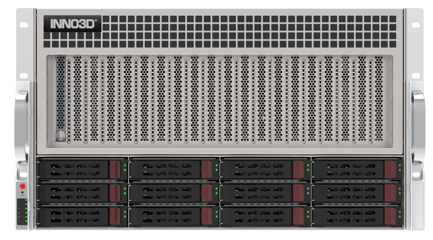The width and height of the screenshot is (433, 240).
Task: Click the light bulb power status icon
Action: point(19,201)
